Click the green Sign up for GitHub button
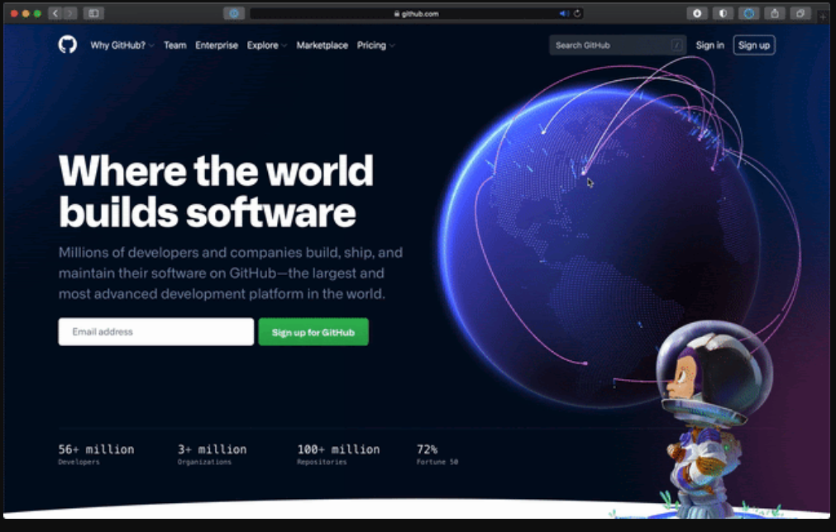 click(x=313, y=332)
